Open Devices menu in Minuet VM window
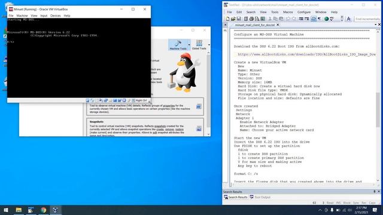The height and width of the screenshot is (215, 383). [56, 16]
